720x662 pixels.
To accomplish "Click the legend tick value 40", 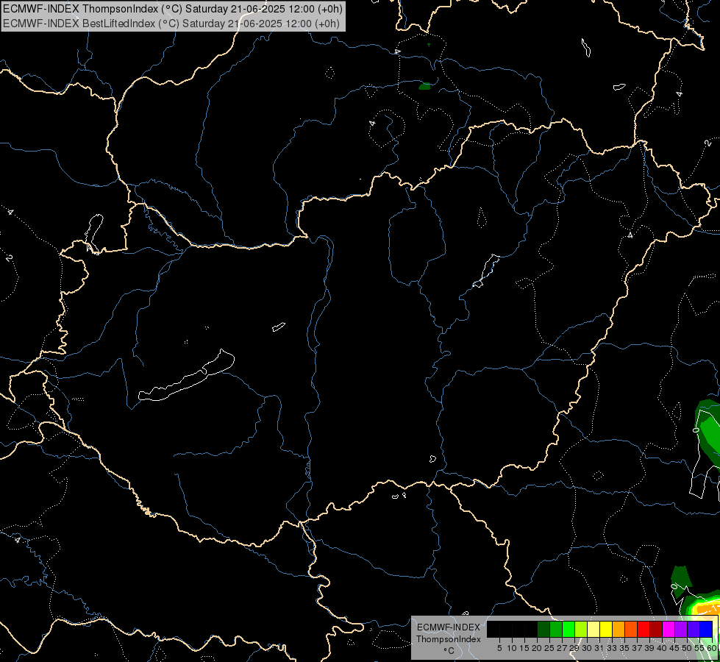I will 662,648.
